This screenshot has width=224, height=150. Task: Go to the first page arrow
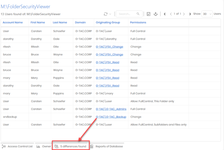click(165, 14)
